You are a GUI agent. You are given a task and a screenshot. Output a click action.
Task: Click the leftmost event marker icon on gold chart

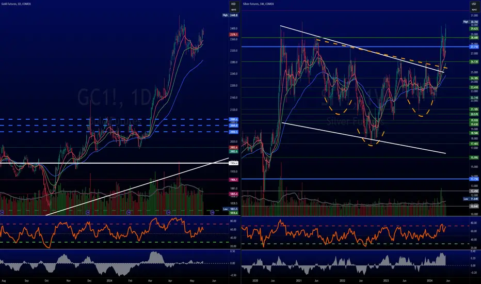2,212
